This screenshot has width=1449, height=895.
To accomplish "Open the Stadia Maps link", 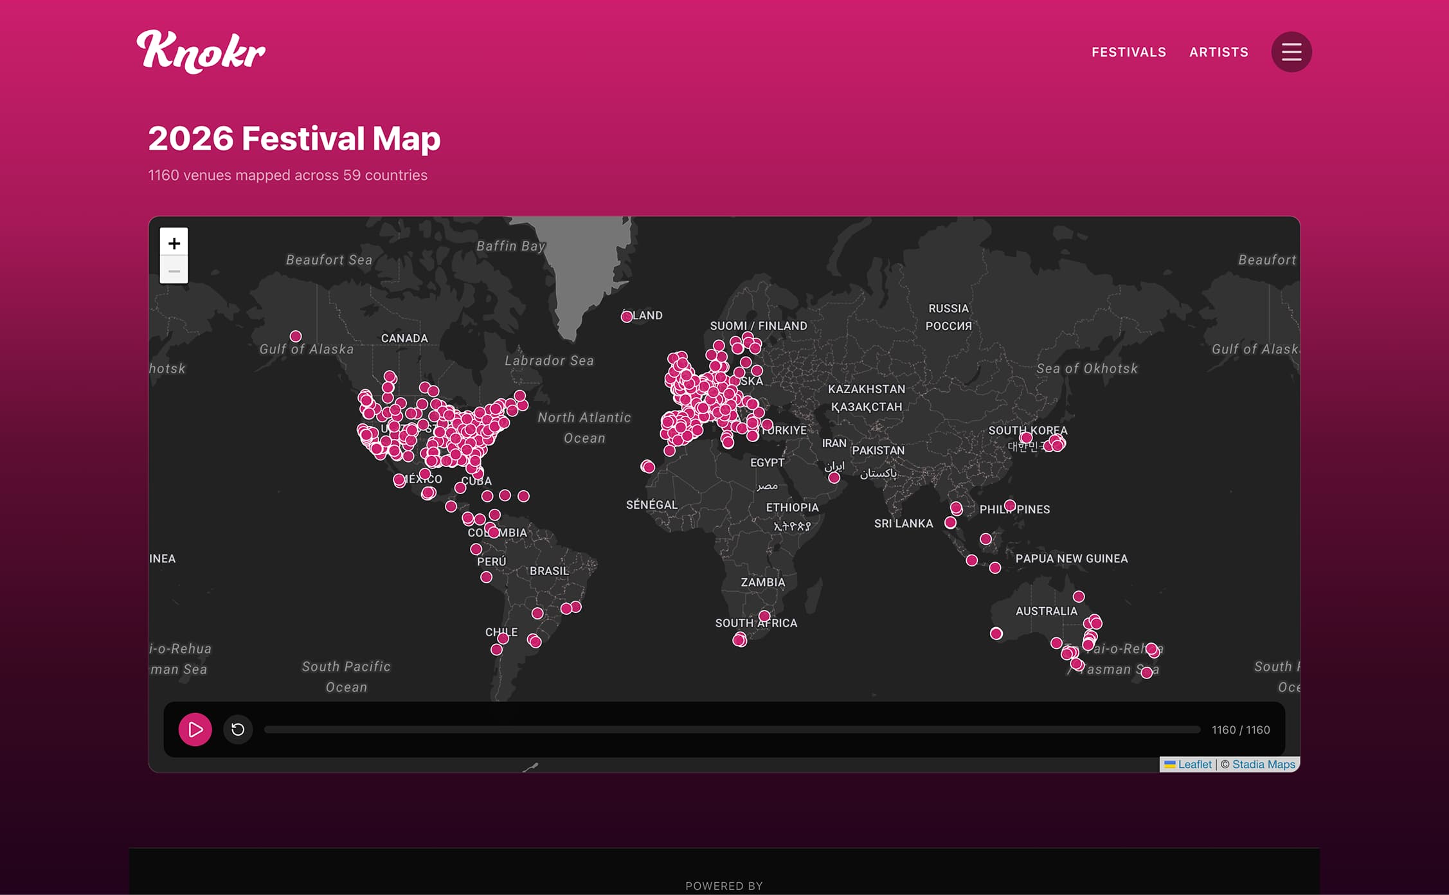I will click(1263, 764).
